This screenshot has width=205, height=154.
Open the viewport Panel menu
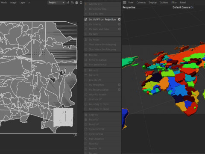183,3
